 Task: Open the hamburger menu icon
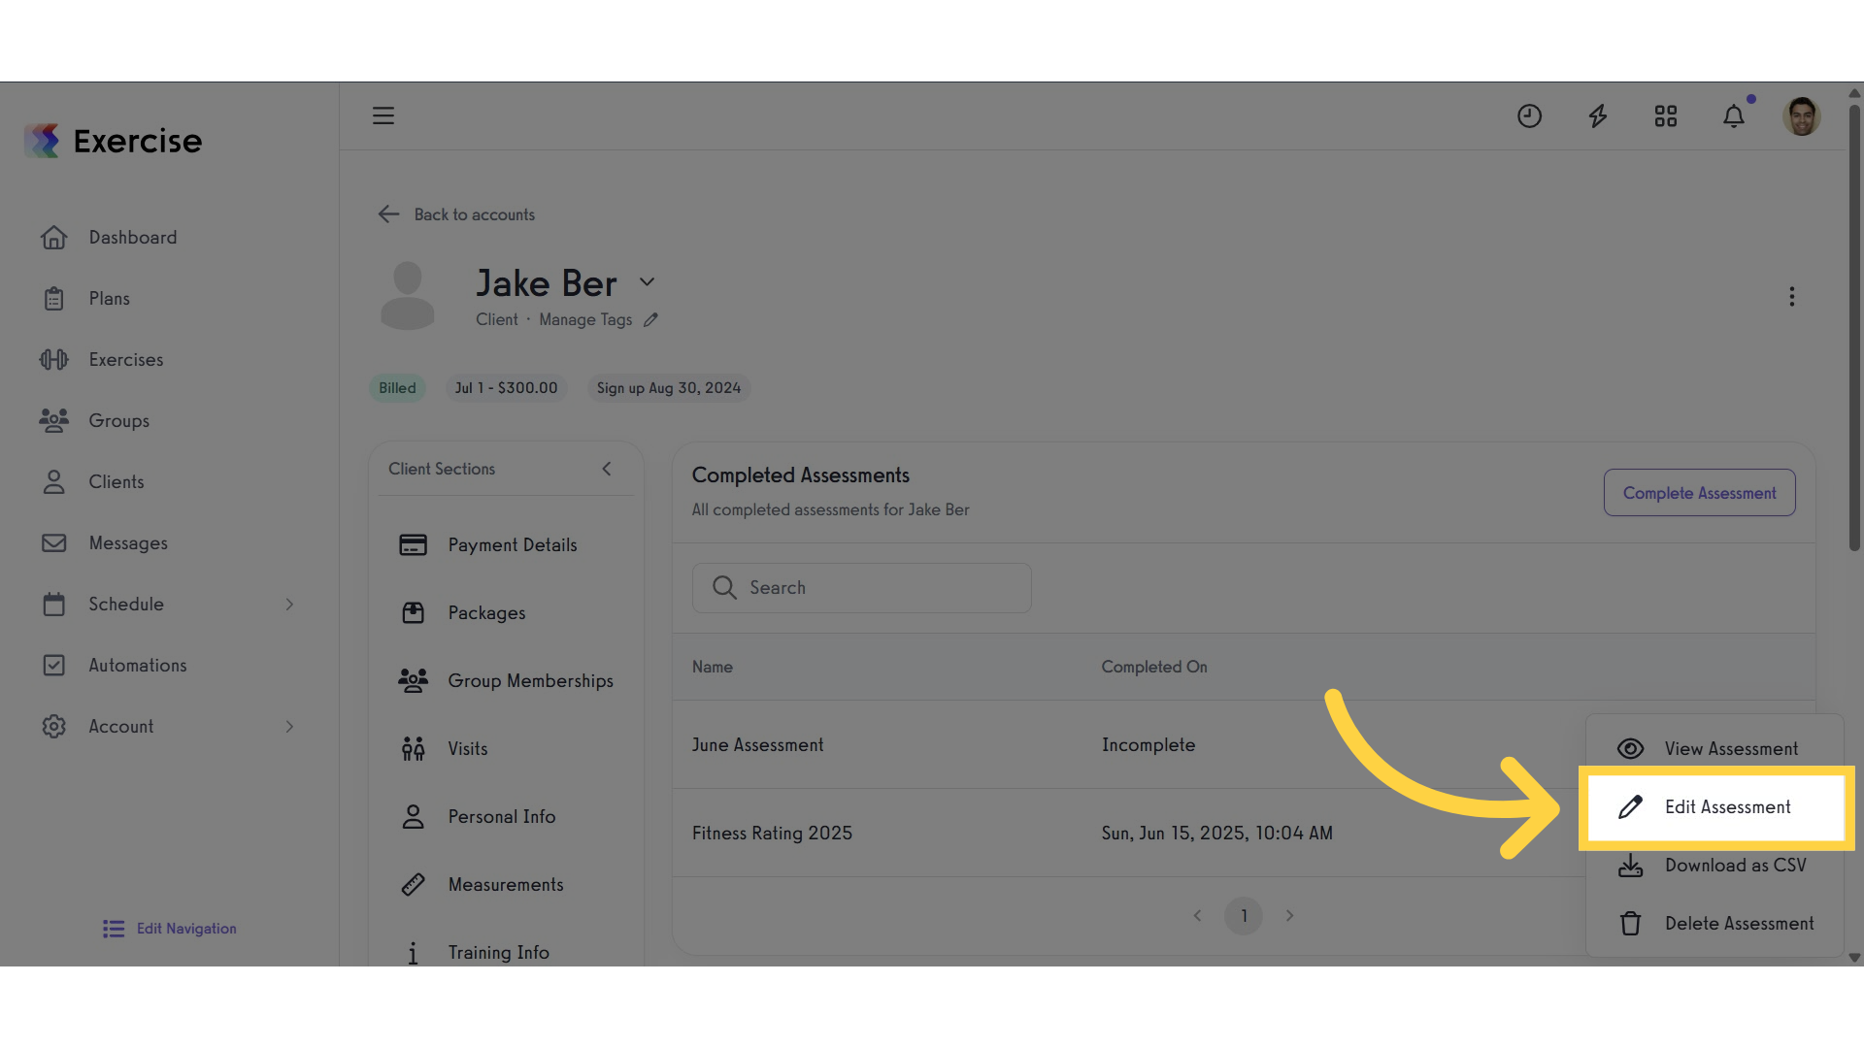point(383,115)
